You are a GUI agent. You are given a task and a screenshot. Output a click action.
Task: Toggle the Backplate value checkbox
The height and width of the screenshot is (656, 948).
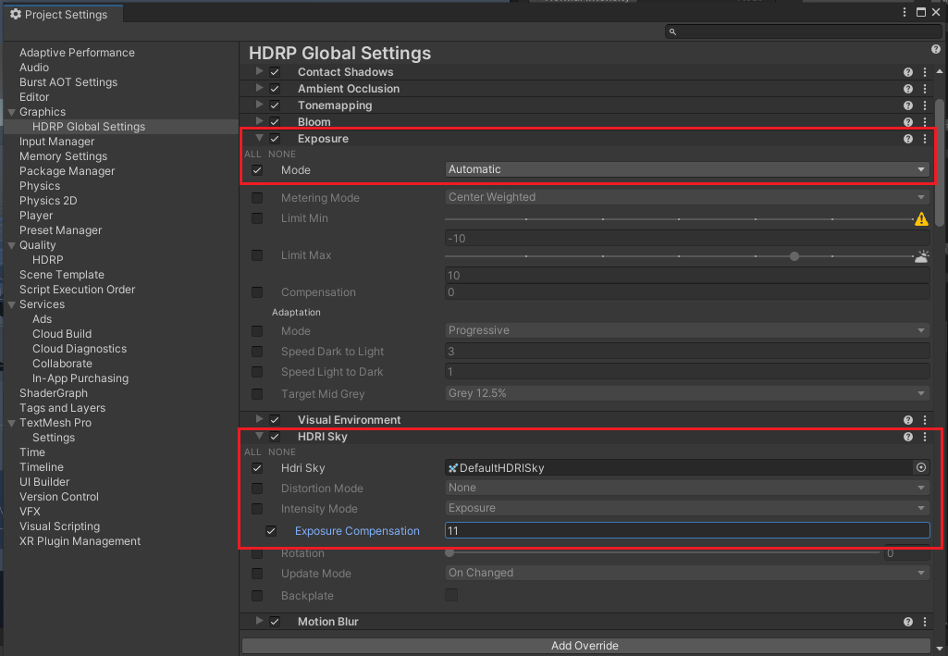point(451,595)
